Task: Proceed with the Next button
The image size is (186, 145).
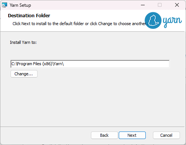Action: (132, 135)
